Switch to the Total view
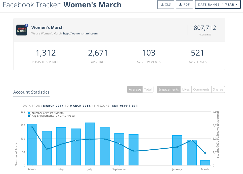The height and width of the screenshot is (174, 243). [x=148, y=90]
